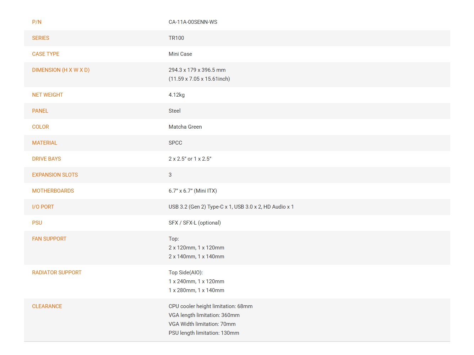Click the Matcha Green color value
The height and width of the screenshot is (355, 474).
pos(185,127)
